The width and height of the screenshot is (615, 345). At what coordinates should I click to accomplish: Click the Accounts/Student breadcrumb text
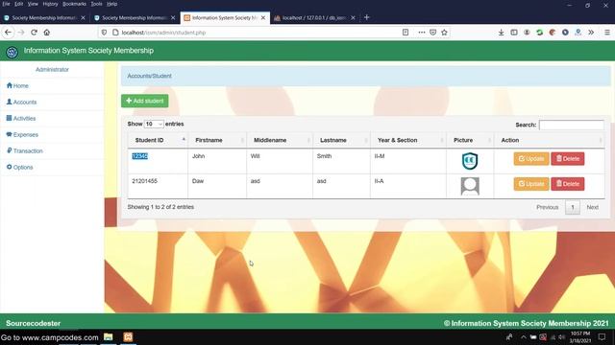point(150,76)
